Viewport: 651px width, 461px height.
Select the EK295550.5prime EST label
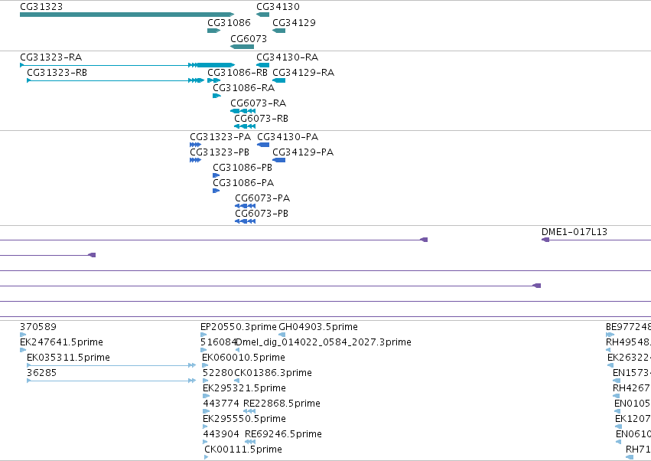[245, 419]
